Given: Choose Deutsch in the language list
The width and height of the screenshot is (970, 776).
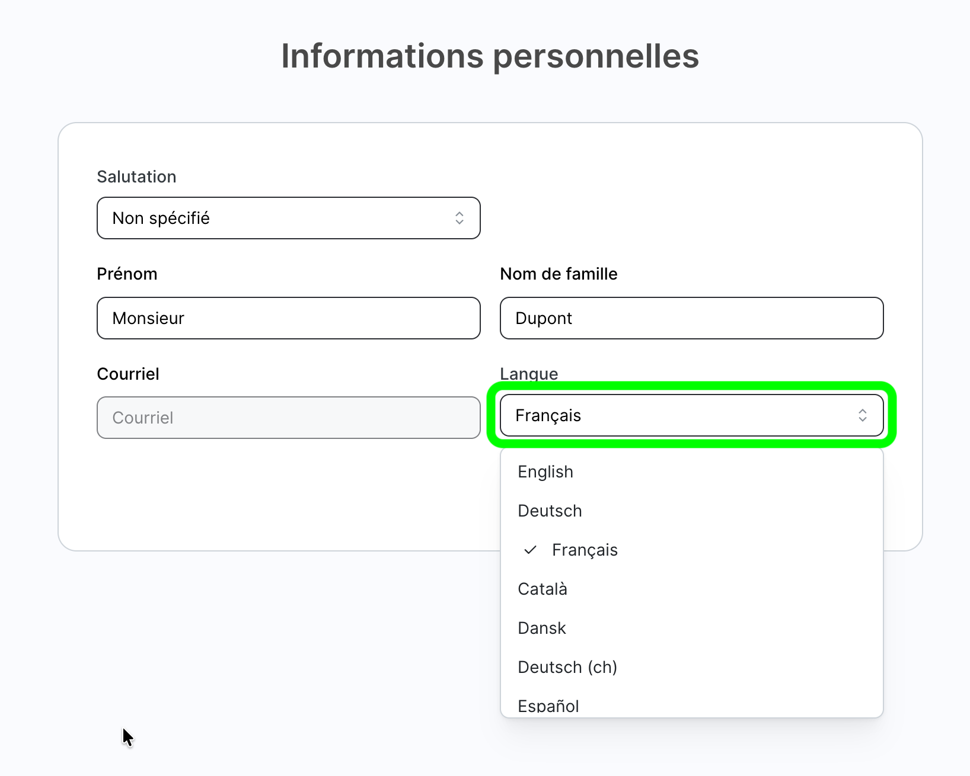Looking at the screenshot, I should [x=691, y=511].
